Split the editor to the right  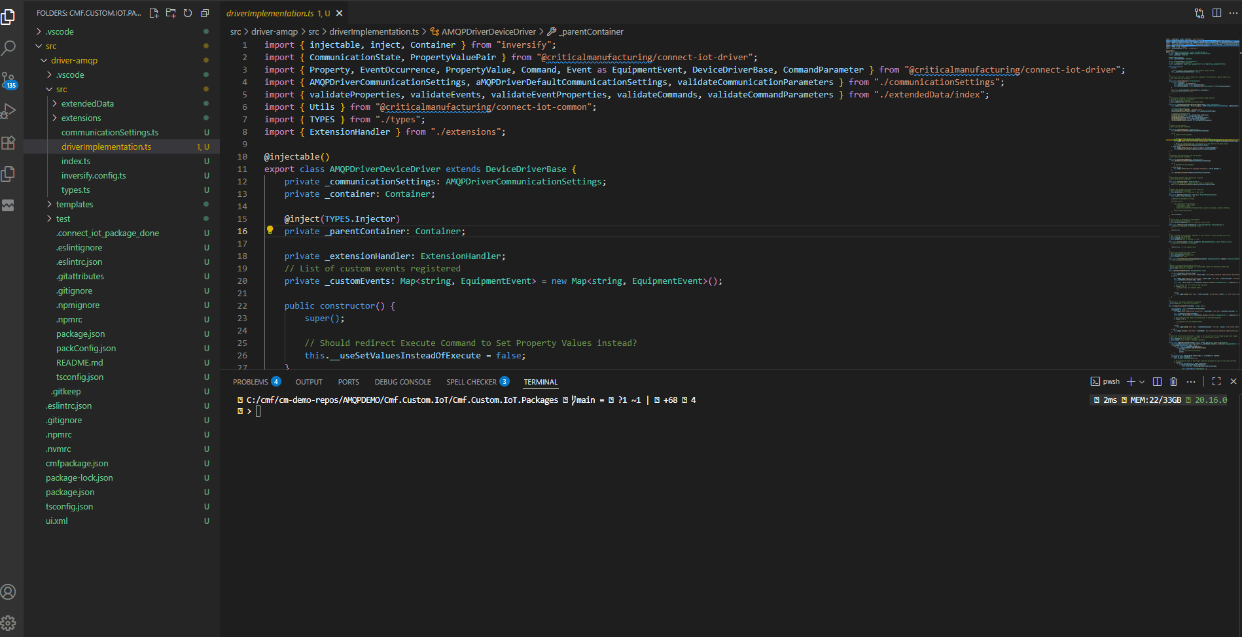point(1216,13)
